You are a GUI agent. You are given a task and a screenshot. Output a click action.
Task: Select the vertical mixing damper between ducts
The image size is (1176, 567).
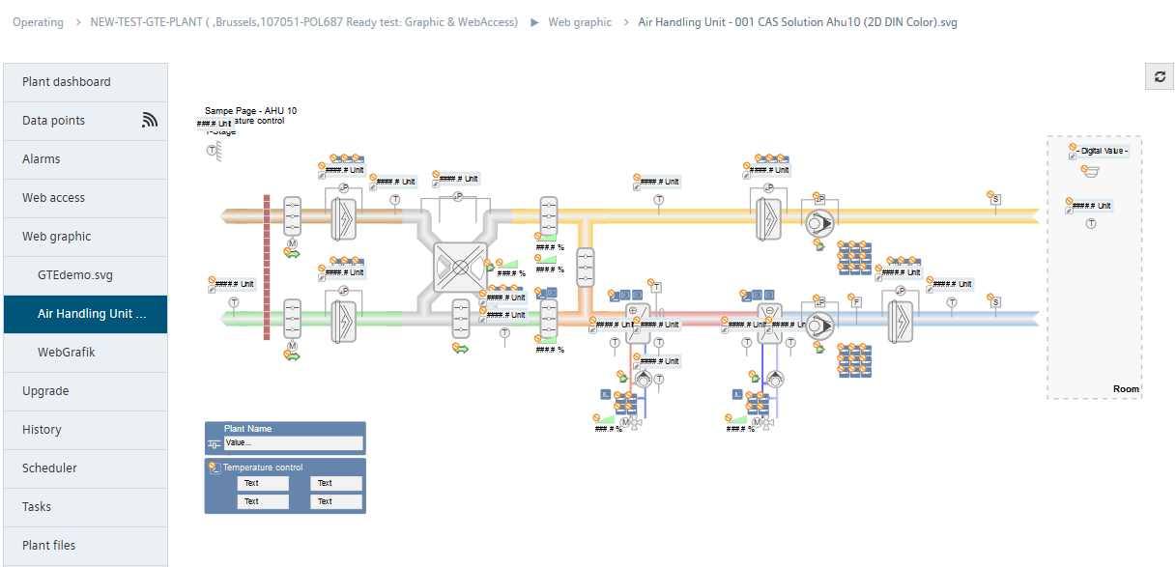(585, 267)
